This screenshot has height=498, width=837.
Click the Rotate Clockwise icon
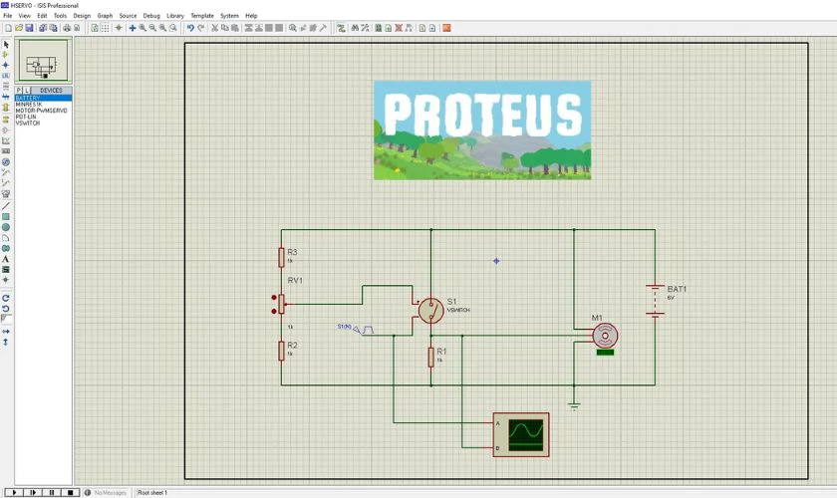click(6, 298)
